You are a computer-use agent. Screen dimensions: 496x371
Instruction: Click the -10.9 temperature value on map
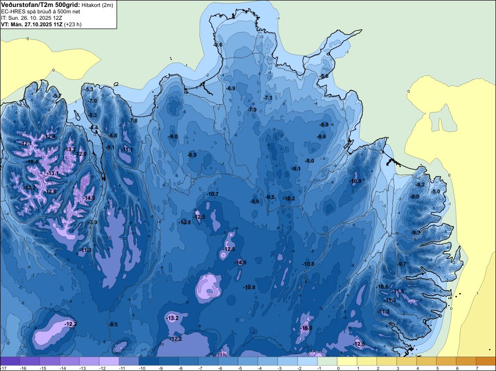click(x=355, y=181)
